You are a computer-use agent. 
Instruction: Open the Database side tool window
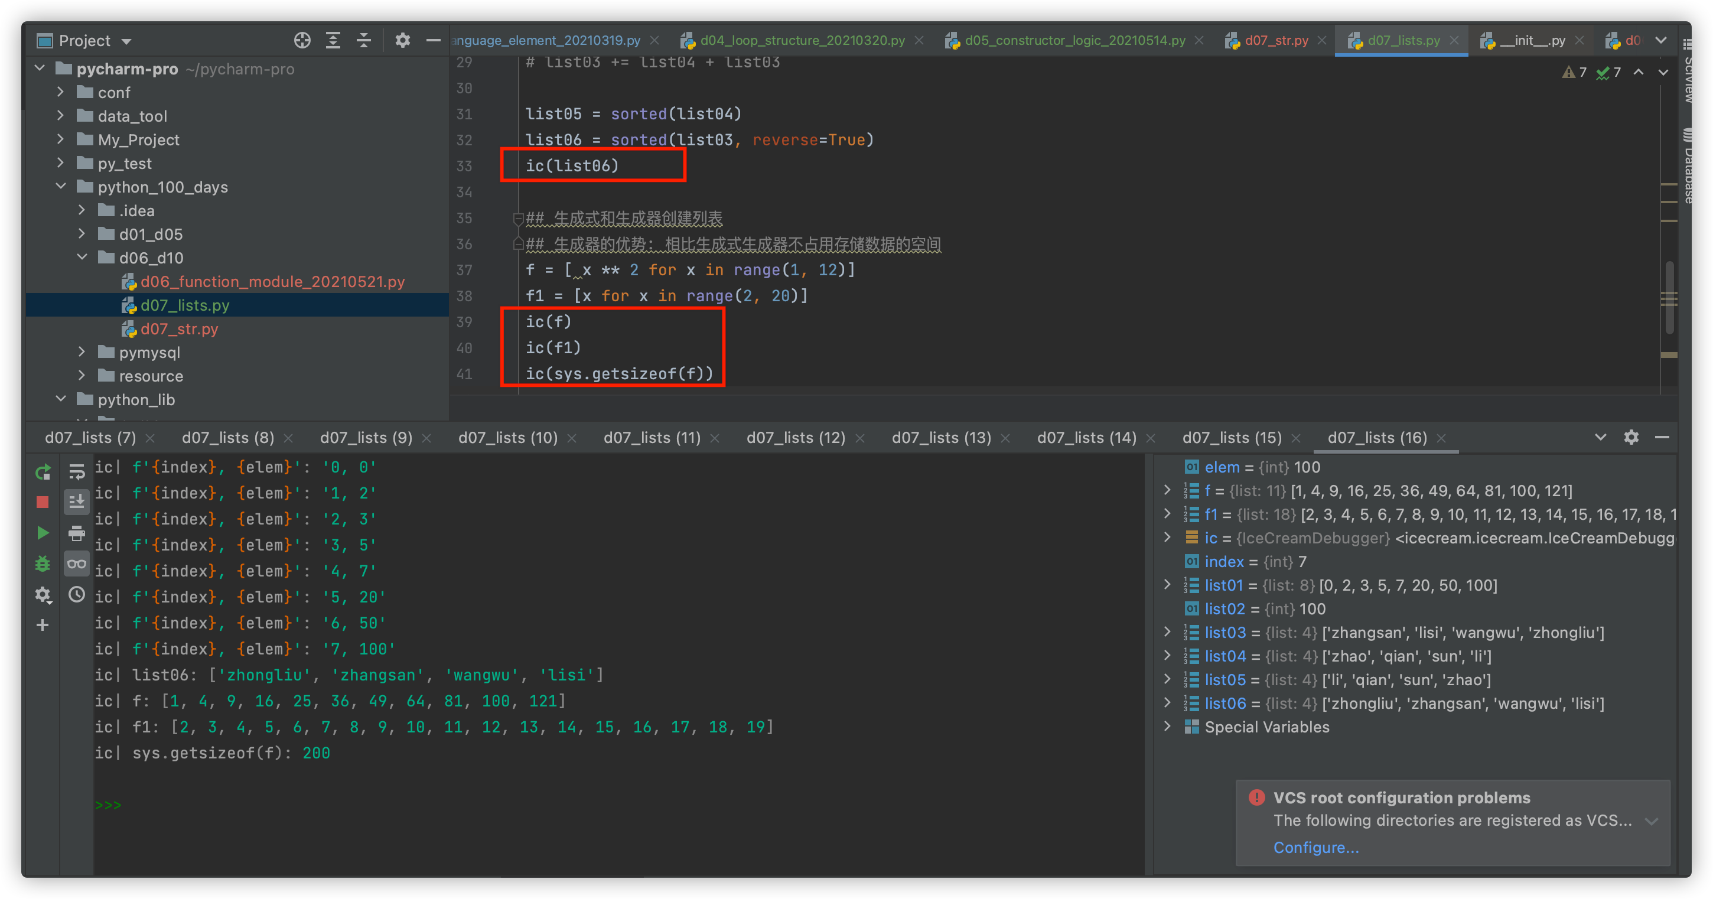click(x=1688, y=165)
